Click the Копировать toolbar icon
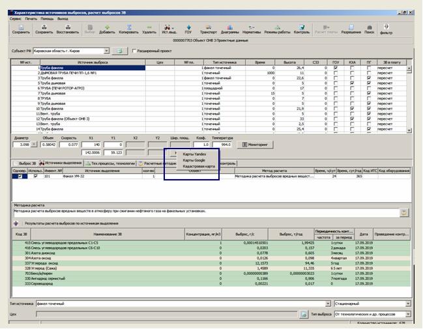The image size is (423, 329). point(129,28)
